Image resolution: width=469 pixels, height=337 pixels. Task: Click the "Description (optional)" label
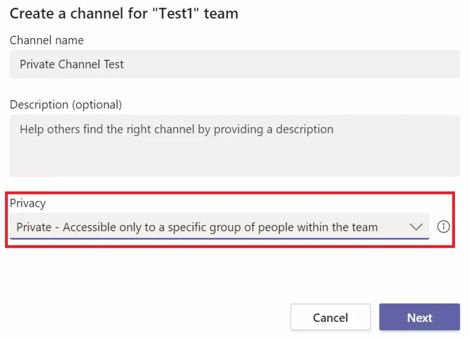click(66, 105)
